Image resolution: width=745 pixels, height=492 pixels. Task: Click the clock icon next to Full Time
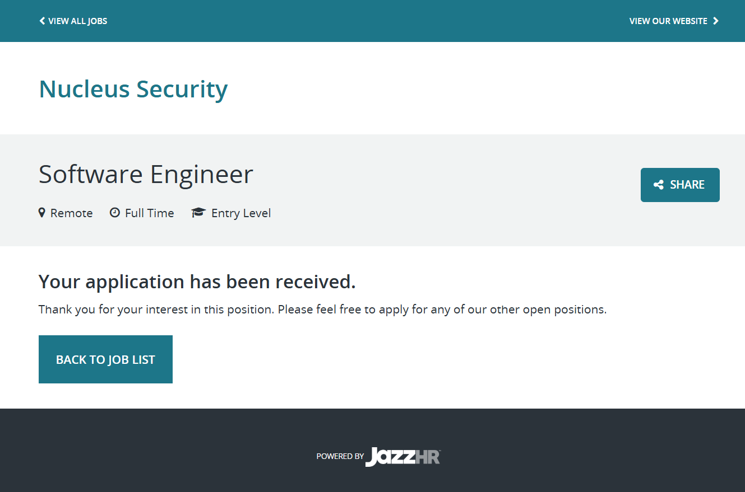point(115,213)
